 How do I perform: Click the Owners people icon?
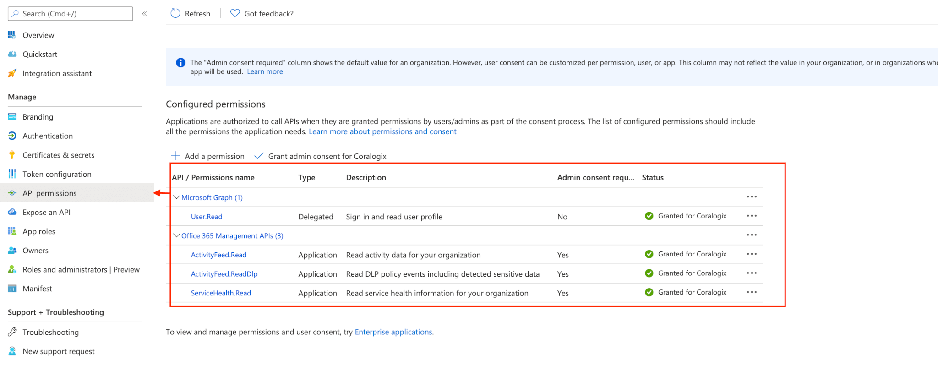[x=12, y=251]
